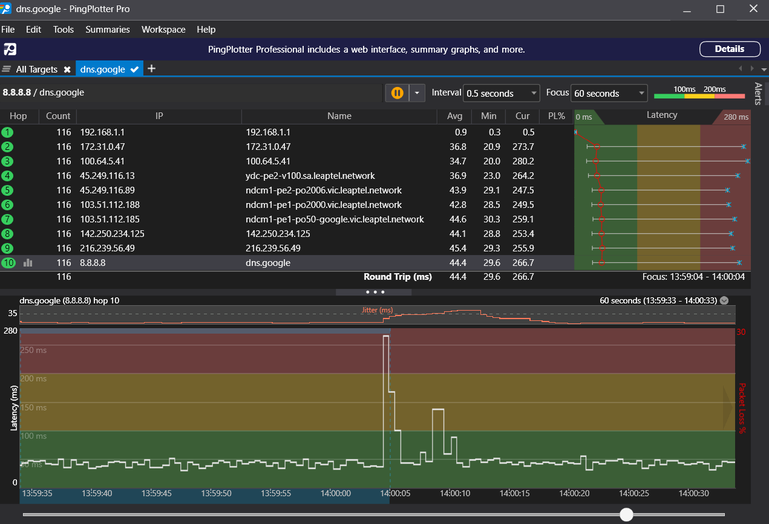Close the All Targets tab
The image size is (769, 524).
[67, 70]
